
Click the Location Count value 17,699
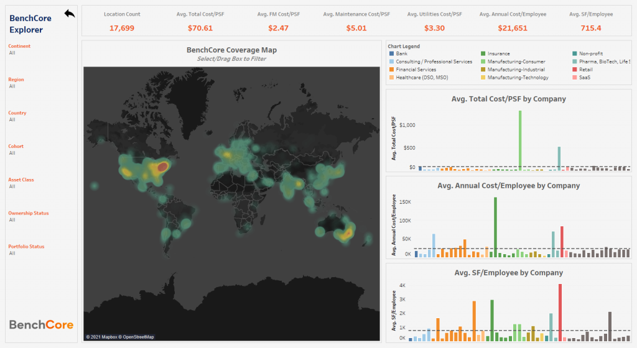click(122, 28)
